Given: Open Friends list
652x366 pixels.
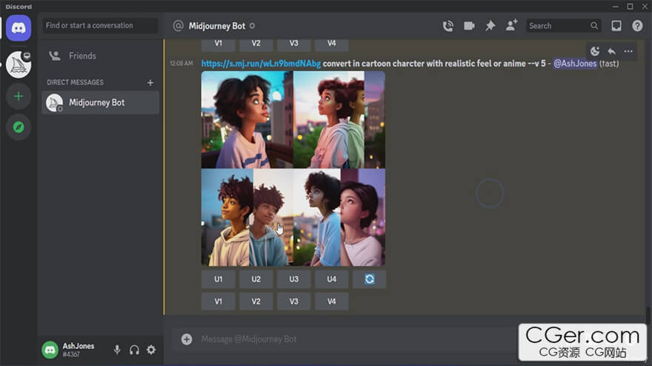Looking at the screenshot, I should click(x=100, y=55).
